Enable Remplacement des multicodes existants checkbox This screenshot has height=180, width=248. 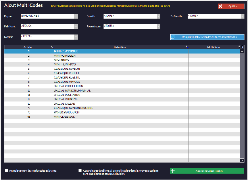click(x=6, y=170)
